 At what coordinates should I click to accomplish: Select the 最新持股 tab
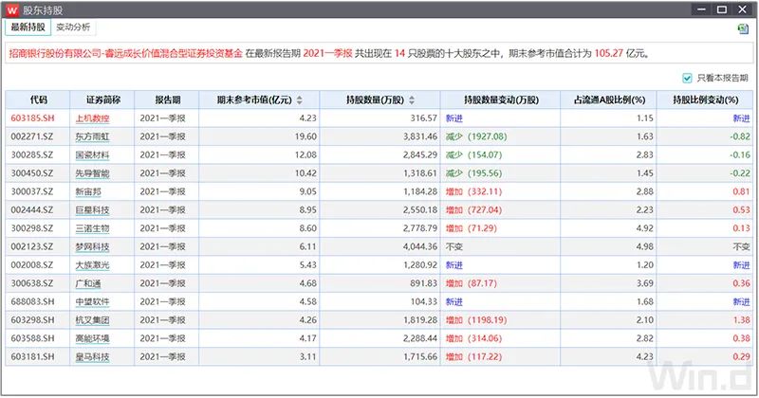point(28,27)
